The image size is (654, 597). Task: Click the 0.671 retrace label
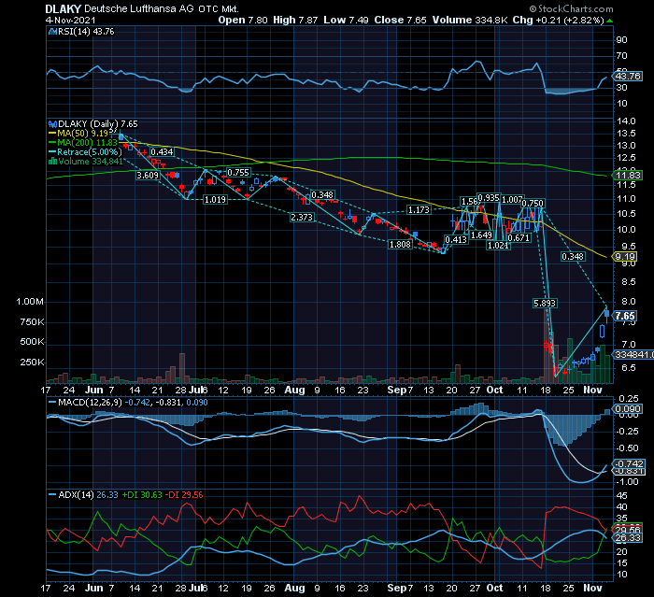click(x=519, y=238)
